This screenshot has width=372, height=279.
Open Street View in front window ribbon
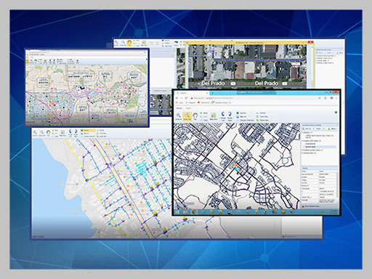263,120
